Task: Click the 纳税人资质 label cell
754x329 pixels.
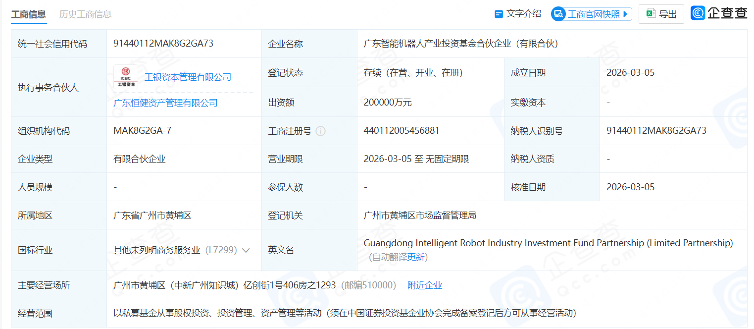Action: coord(552,159)
